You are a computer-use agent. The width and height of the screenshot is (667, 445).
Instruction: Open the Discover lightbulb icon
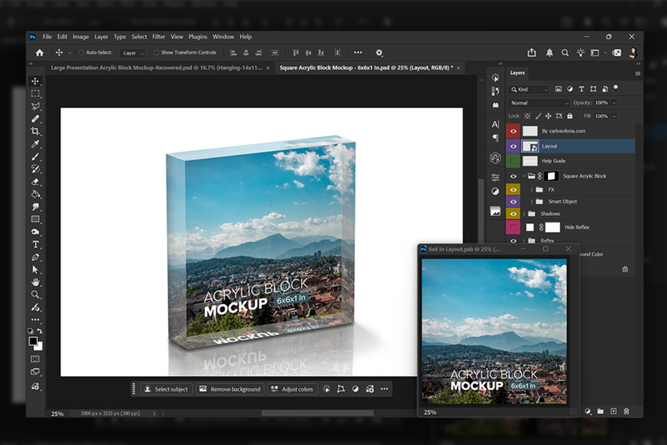click(580, 52)
